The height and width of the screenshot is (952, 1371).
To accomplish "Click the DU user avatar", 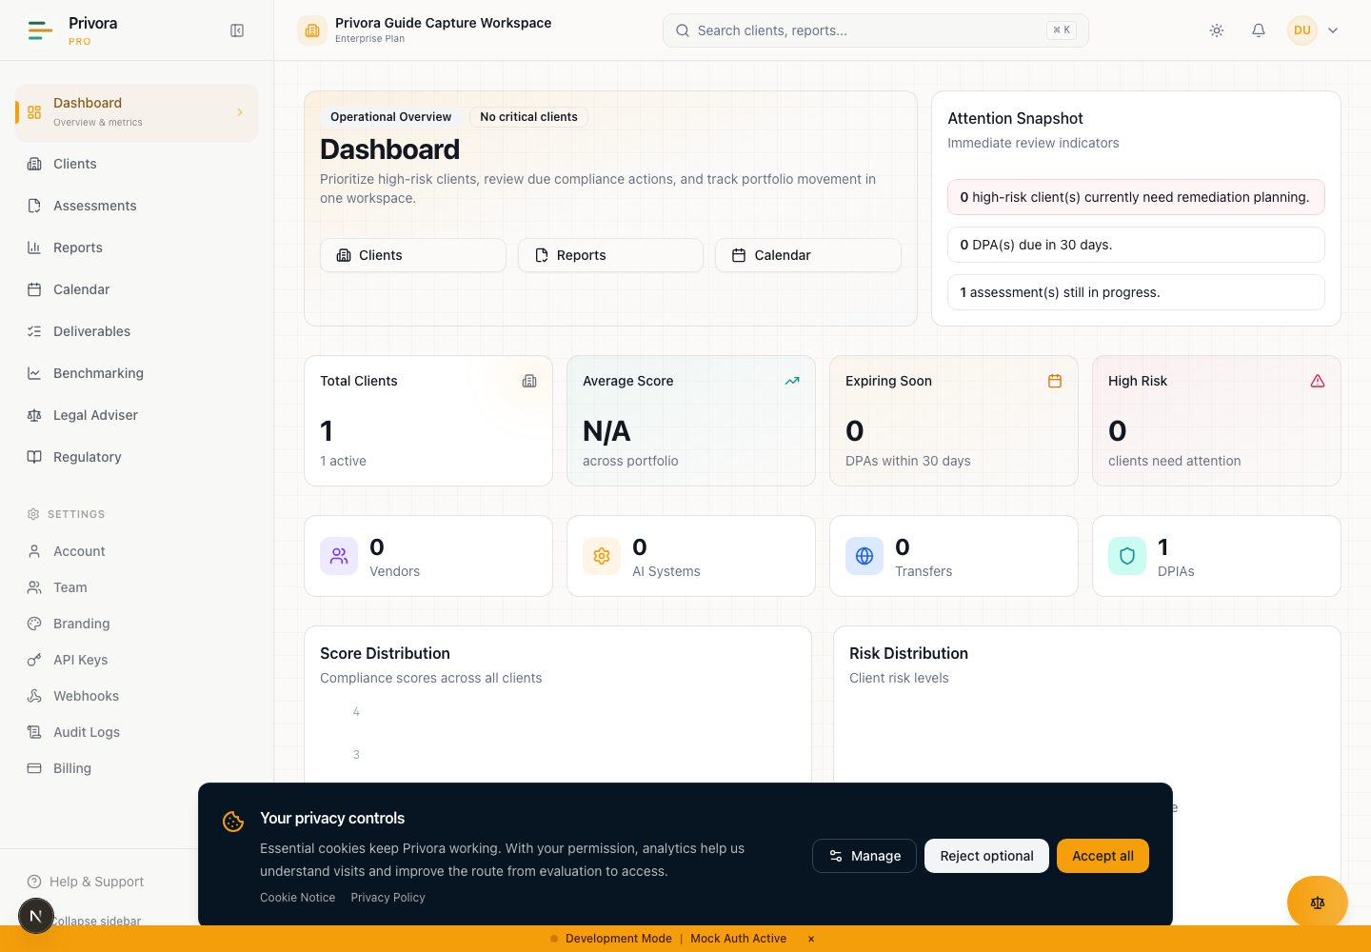I will (1302, 30).
